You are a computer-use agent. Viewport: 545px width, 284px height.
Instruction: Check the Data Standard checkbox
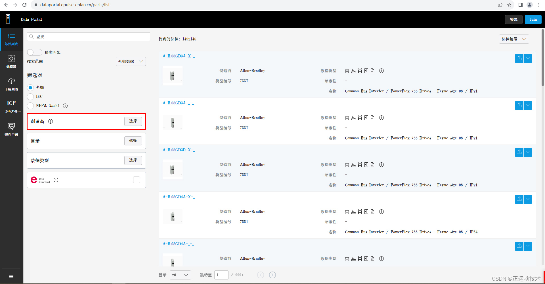point(137,180)
